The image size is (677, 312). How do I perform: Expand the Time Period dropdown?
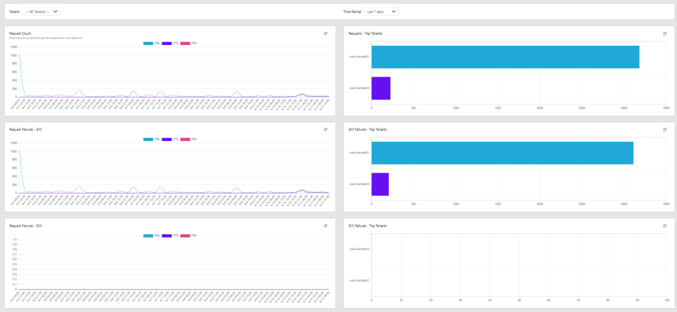(381, 12)
